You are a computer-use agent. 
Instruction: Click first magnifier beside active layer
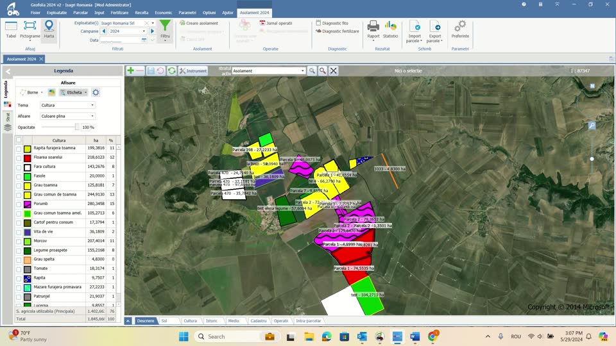click(x=312, y=70)
